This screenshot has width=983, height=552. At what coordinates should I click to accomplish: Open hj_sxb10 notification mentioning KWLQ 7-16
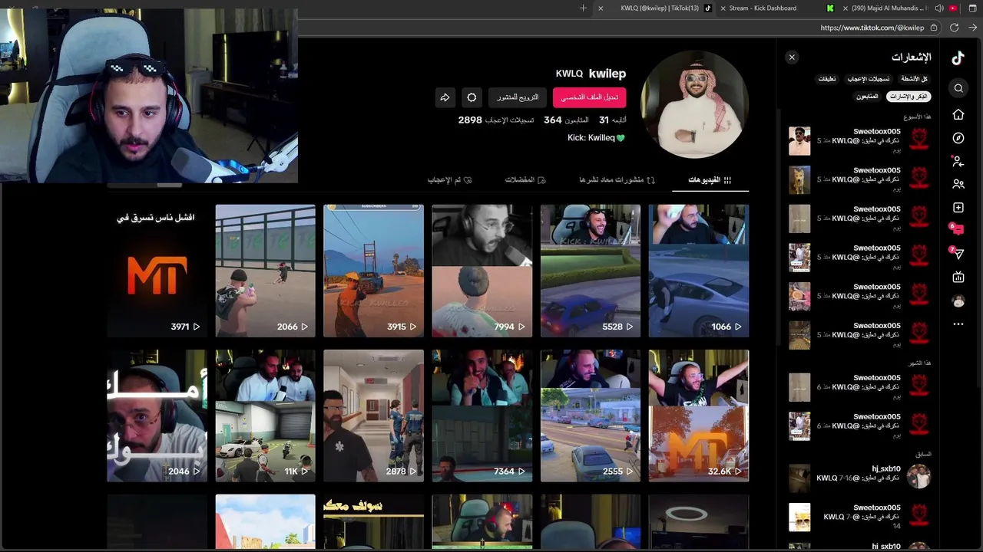tap(859, 478)
